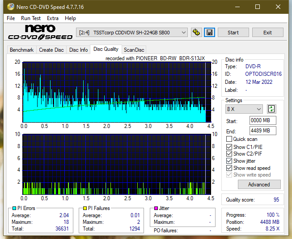292x239 pixels.
Task: Click the Quality score value 95
Action: [276, 200]
